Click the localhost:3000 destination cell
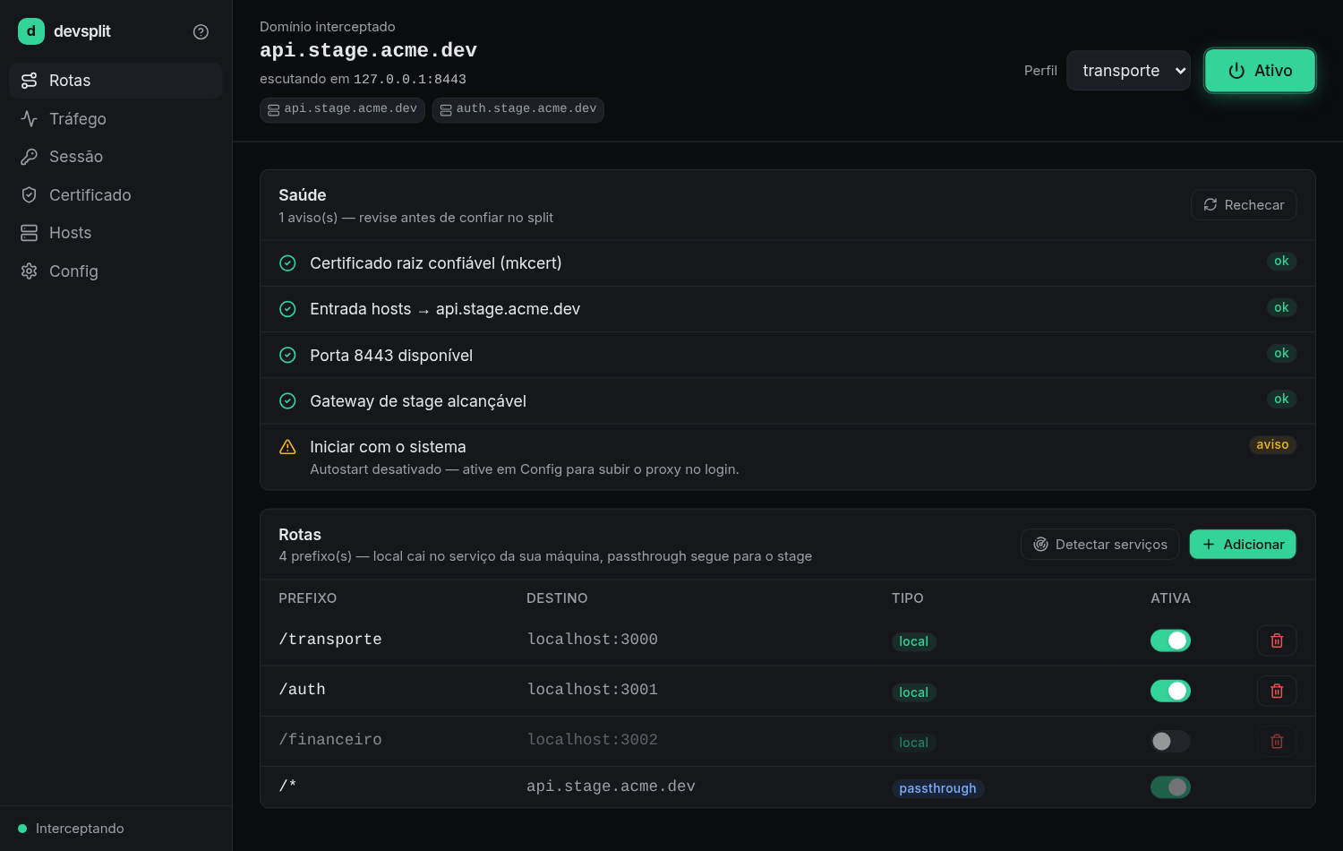The image size is (1343, 851). pos(592,640)
